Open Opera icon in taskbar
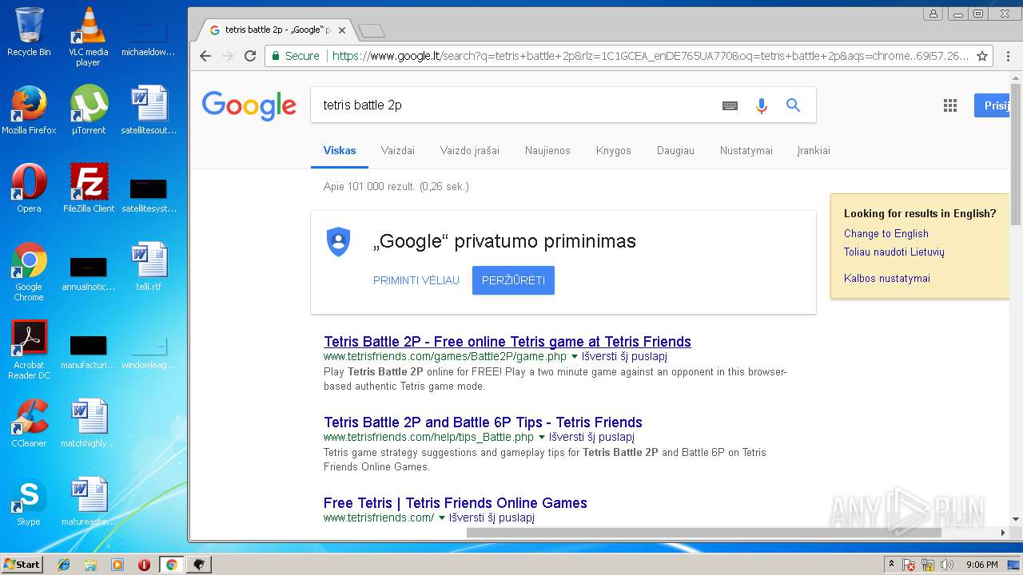The image size is (1023, 575). (x=144, y=565)
